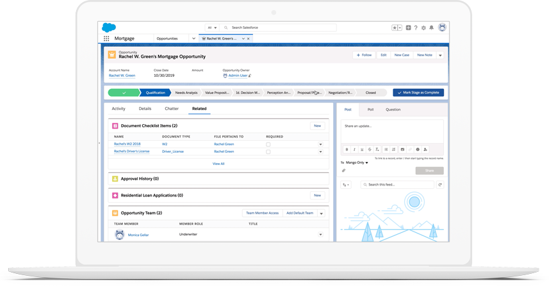
Task: Expand more record actions beside New Note
Action: click(441, 55)
